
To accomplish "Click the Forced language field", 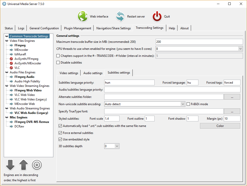I will tap(192, 83).
